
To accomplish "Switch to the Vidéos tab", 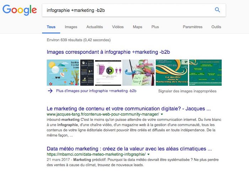I will 118,27.
